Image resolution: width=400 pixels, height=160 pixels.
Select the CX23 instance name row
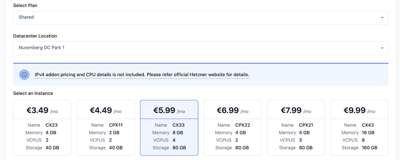42,125
